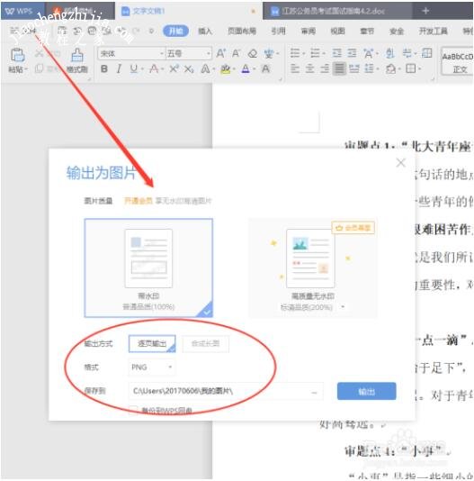Expand font color red A dropdown arrow
This screenshot has width=474, height=481.
coord(163,69)
